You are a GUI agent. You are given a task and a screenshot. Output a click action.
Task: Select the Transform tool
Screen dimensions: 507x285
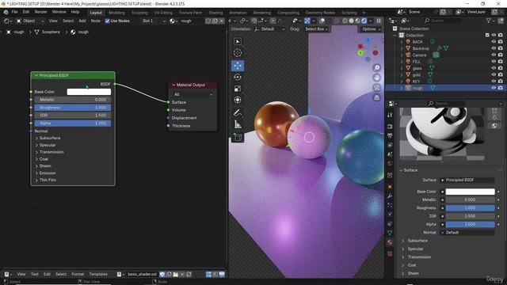[238, 100]
